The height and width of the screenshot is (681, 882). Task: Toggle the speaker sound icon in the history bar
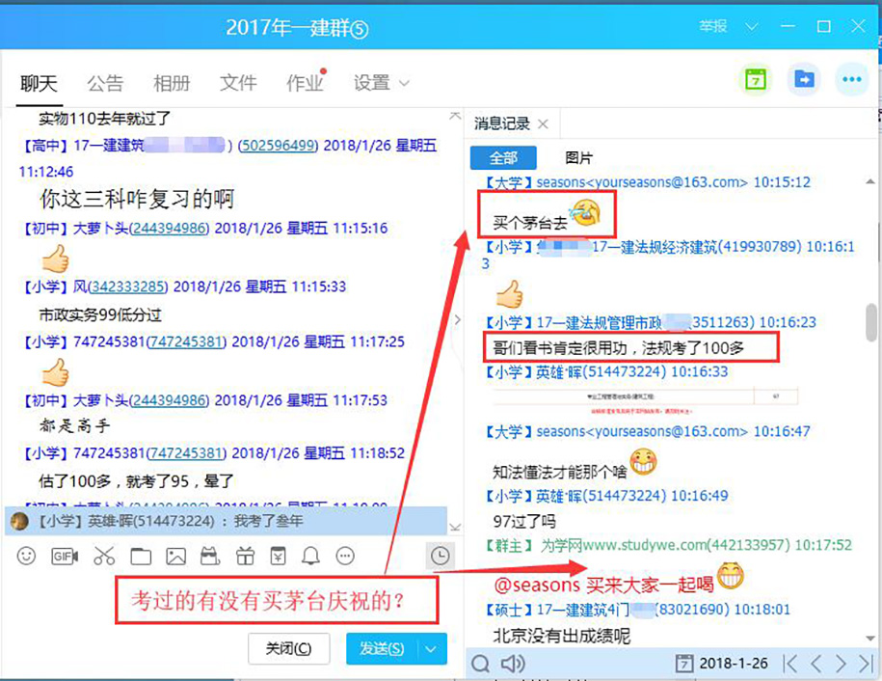pyautogui.click(x=513, y=664)
